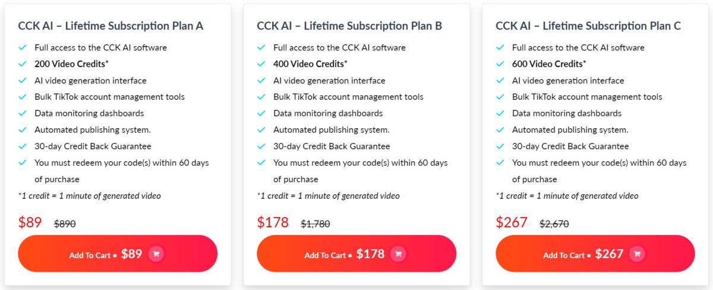Click the strikethrough $1,780 price
Screen dimensions: 713x290
[x=316, y=224]
